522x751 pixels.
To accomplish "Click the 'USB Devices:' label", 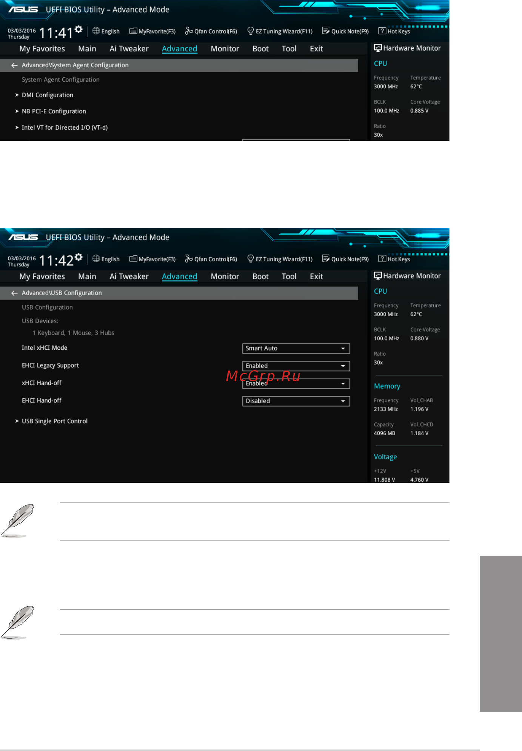I will (x=40, y=321).
